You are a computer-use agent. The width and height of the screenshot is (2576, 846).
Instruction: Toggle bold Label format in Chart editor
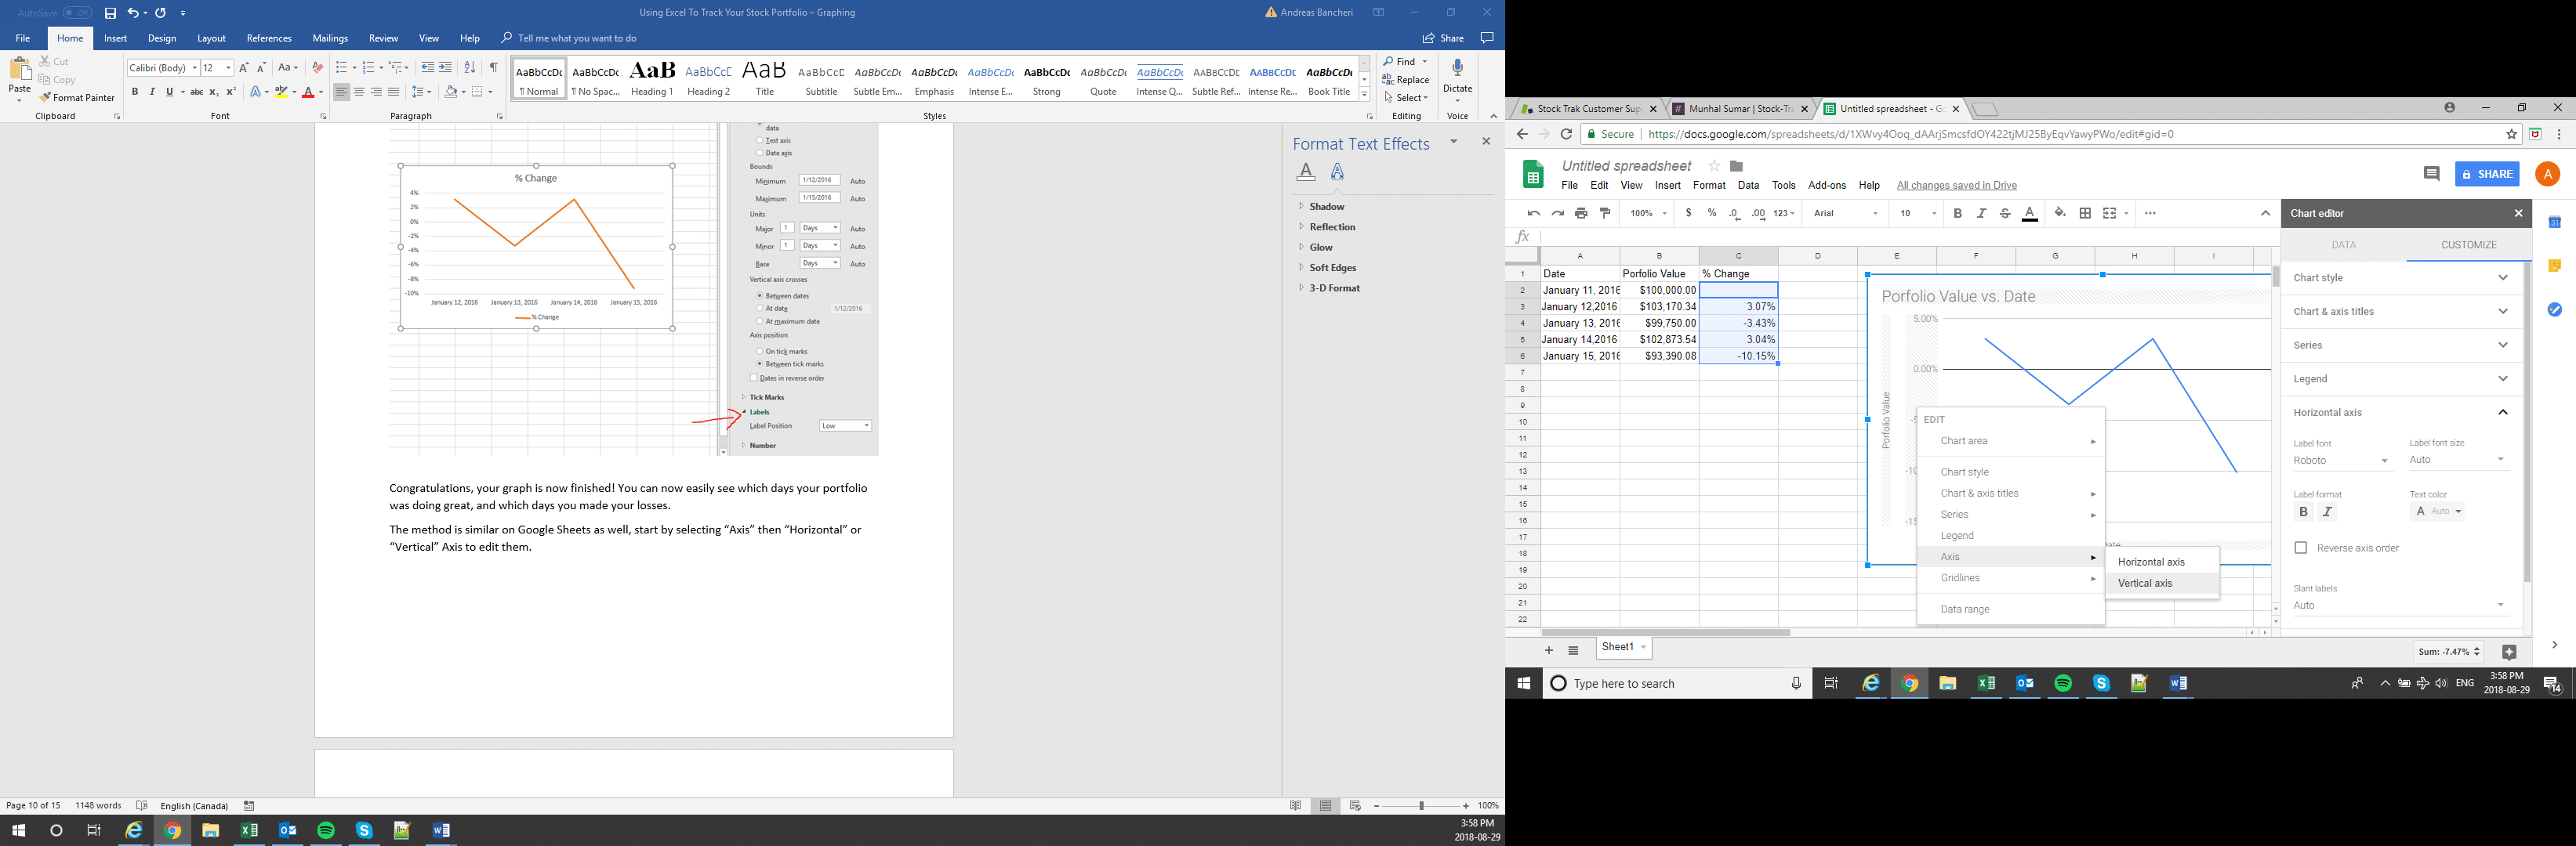[2303, 512]
